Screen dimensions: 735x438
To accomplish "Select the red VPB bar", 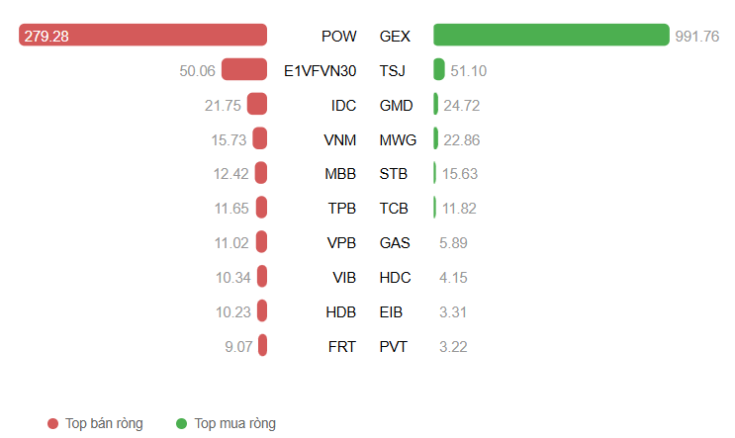I will (262, 243).
